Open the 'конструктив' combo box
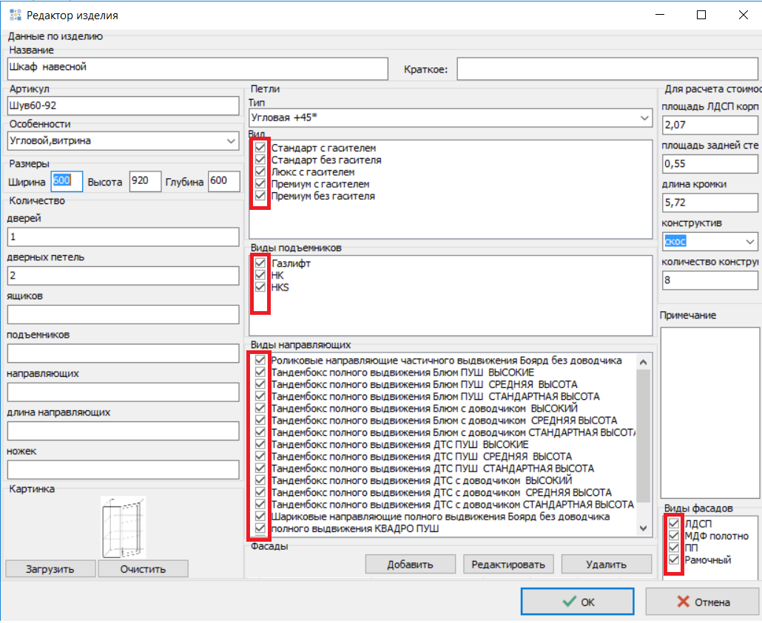 click(x=750, y=242)
